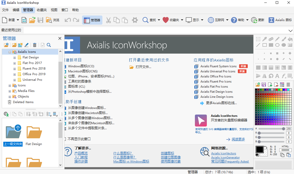Click the undo arrow in toolbar
This screenshot has height=174, width=294.
click(68, 20)
